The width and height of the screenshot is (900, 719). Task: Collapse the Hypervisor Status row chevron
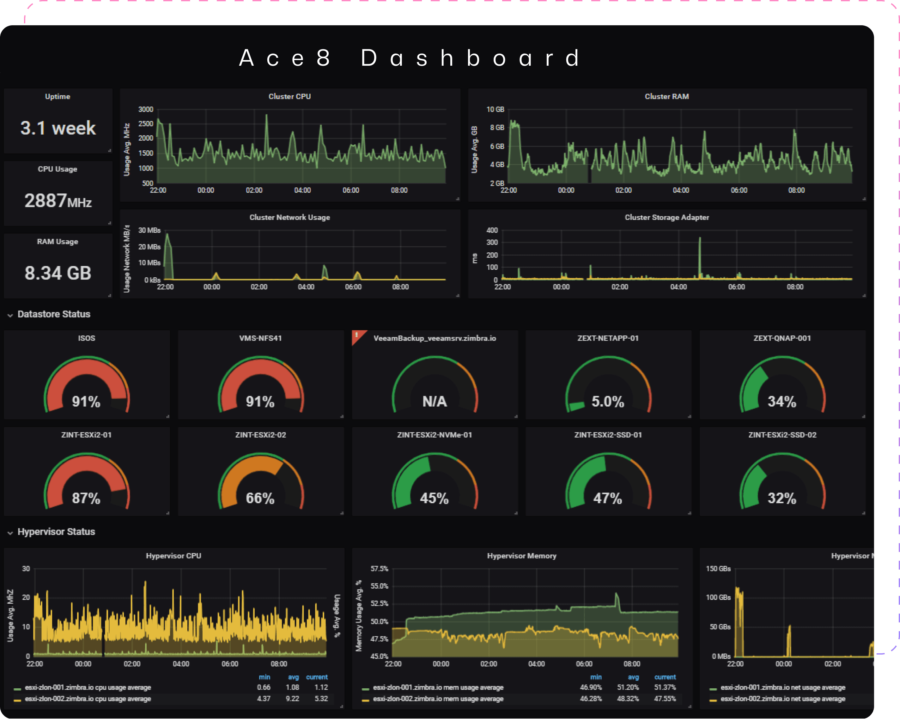10,533
